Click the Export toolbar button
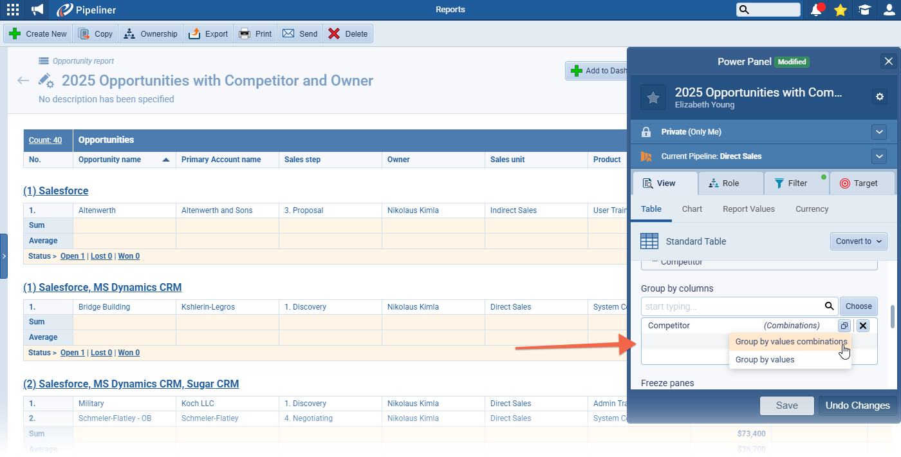 coord(209,34)
